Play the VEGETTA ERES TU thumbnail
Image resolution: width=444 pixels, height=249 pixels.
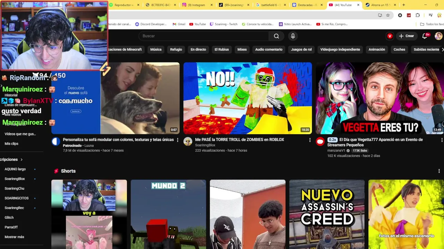380,98
